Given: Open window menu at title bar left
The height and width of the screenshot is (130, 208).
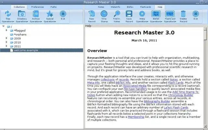Looking at the screenshot, I should pyautogui.click(x=2, y=2).
